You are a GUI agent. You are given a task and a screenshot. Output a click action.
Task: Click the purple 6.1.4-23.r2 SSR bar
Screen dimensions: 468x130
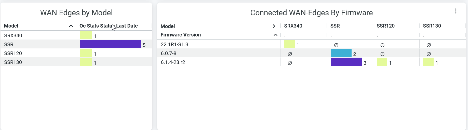click(346, 62)
